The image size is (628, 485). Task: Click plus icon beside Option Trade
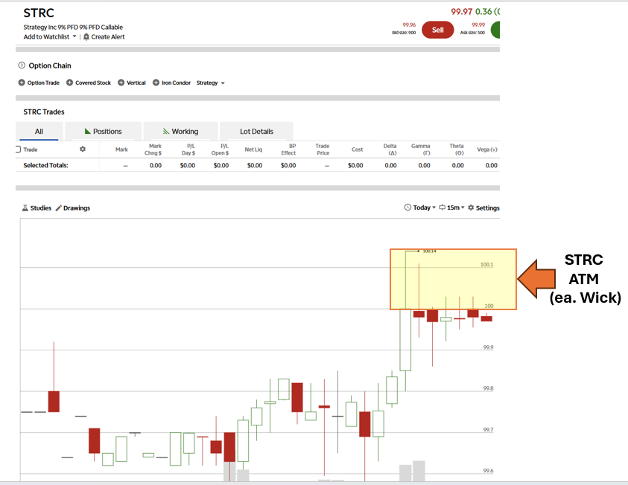(22, 83)
